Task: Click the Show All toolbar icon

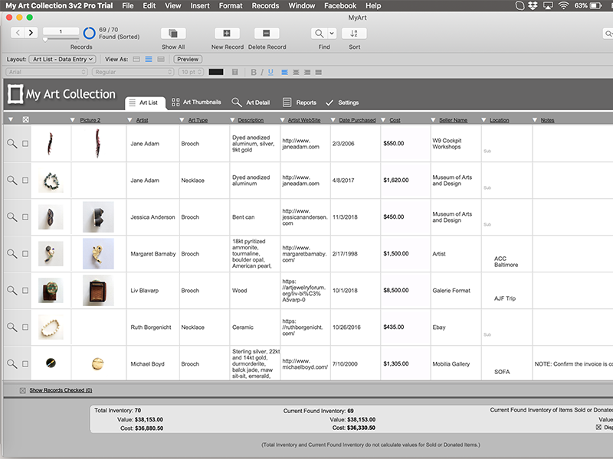Action: (173, 33)
